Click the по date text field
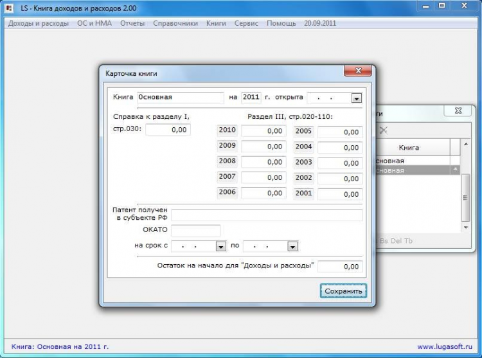This screenshot has width=482, height=358. point(265,246)
